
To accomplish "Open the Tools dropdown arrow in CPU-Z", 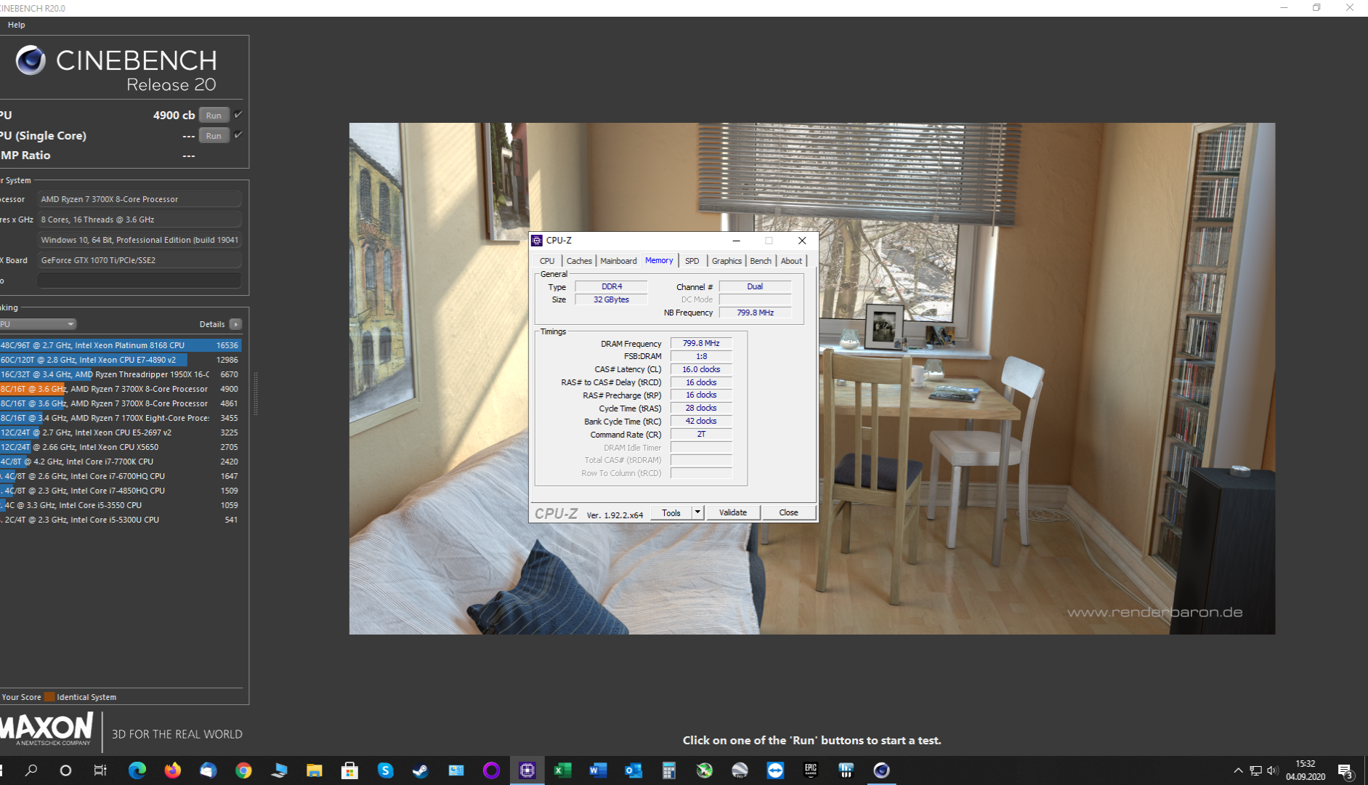I will [x=697, y=512].
